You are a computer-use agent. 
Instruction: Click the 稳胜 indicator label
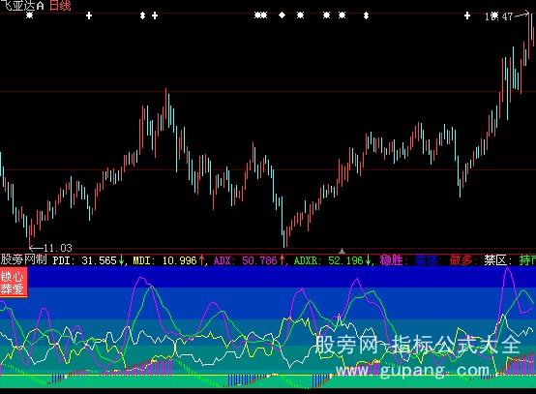(x=391, y=260)
